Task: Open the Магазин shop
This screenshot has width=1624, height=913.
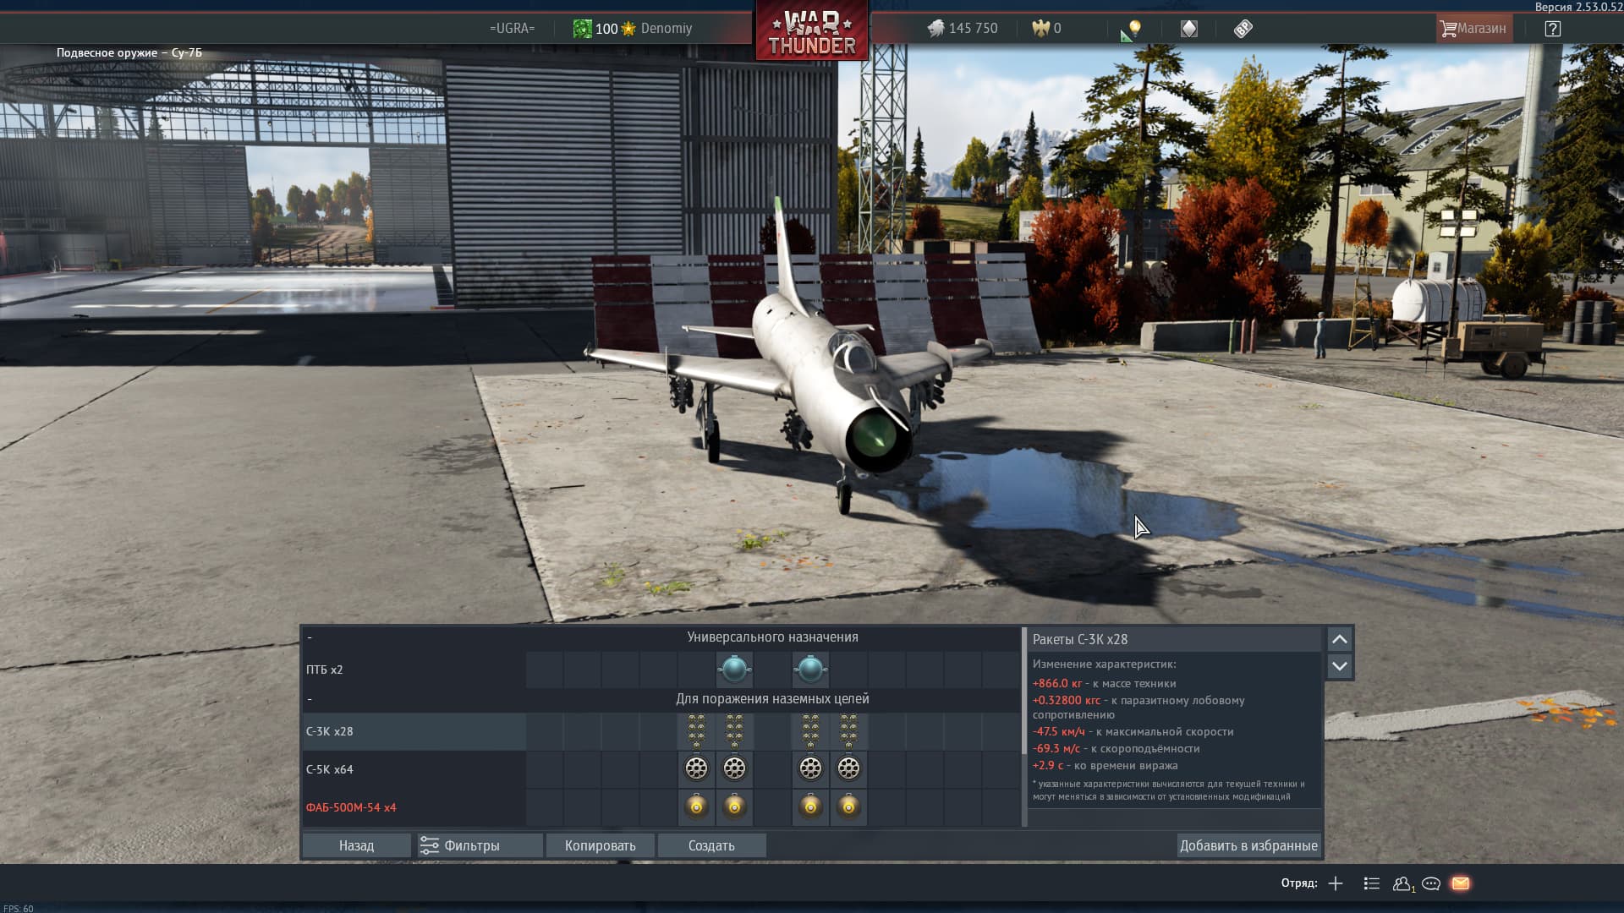Action: pos(1473,29)
